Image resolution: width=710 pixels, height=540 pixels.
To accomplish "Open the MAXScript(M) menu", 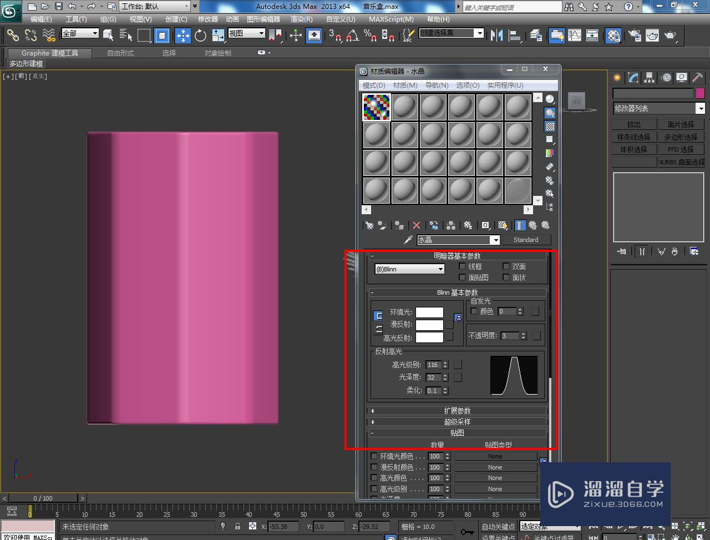I will (x=391, y=19).
